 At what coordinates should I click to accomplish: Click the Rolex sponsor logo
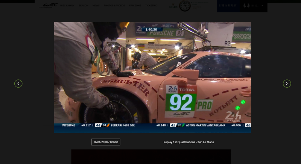point(173,6)
